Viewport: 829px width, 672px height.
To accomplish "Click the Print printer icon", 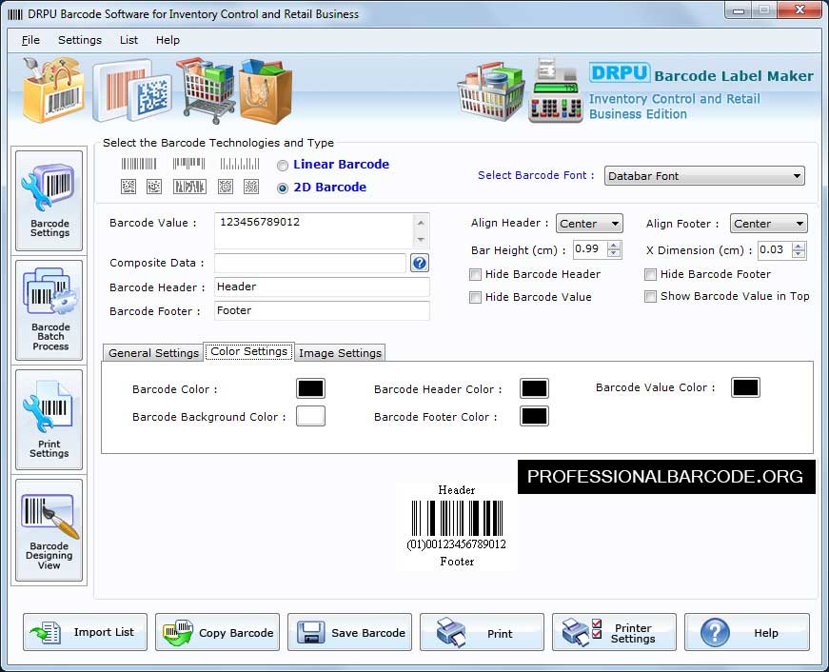I will tap(451, 632).
